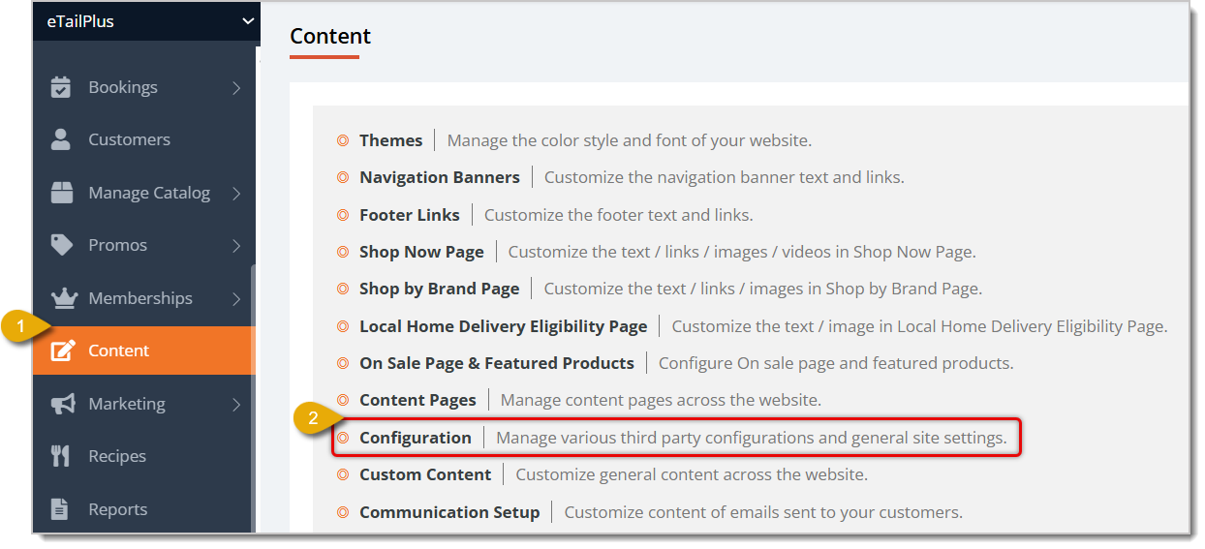Click the bullet icon beside Custom Content
The width and height of the screenshot is (1205, 549).
343,474
